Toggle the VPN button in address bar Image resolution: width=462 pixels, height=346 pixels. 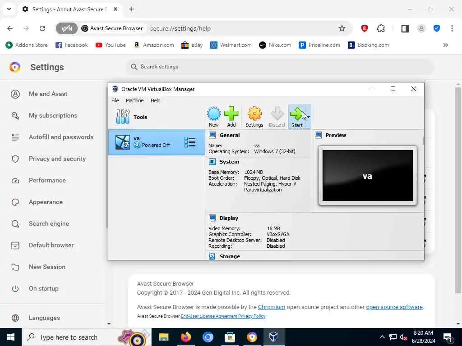click(67, 28)
